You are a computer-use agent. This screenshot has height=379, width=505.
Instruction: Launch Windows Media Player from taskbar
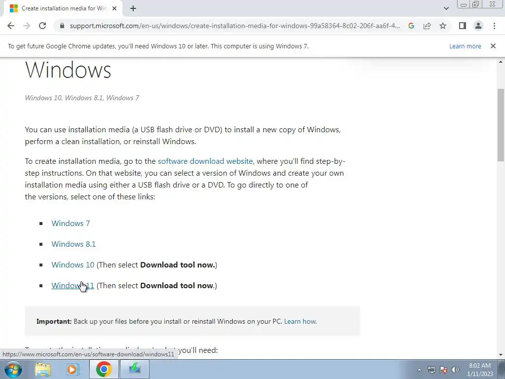coord(73,369)
